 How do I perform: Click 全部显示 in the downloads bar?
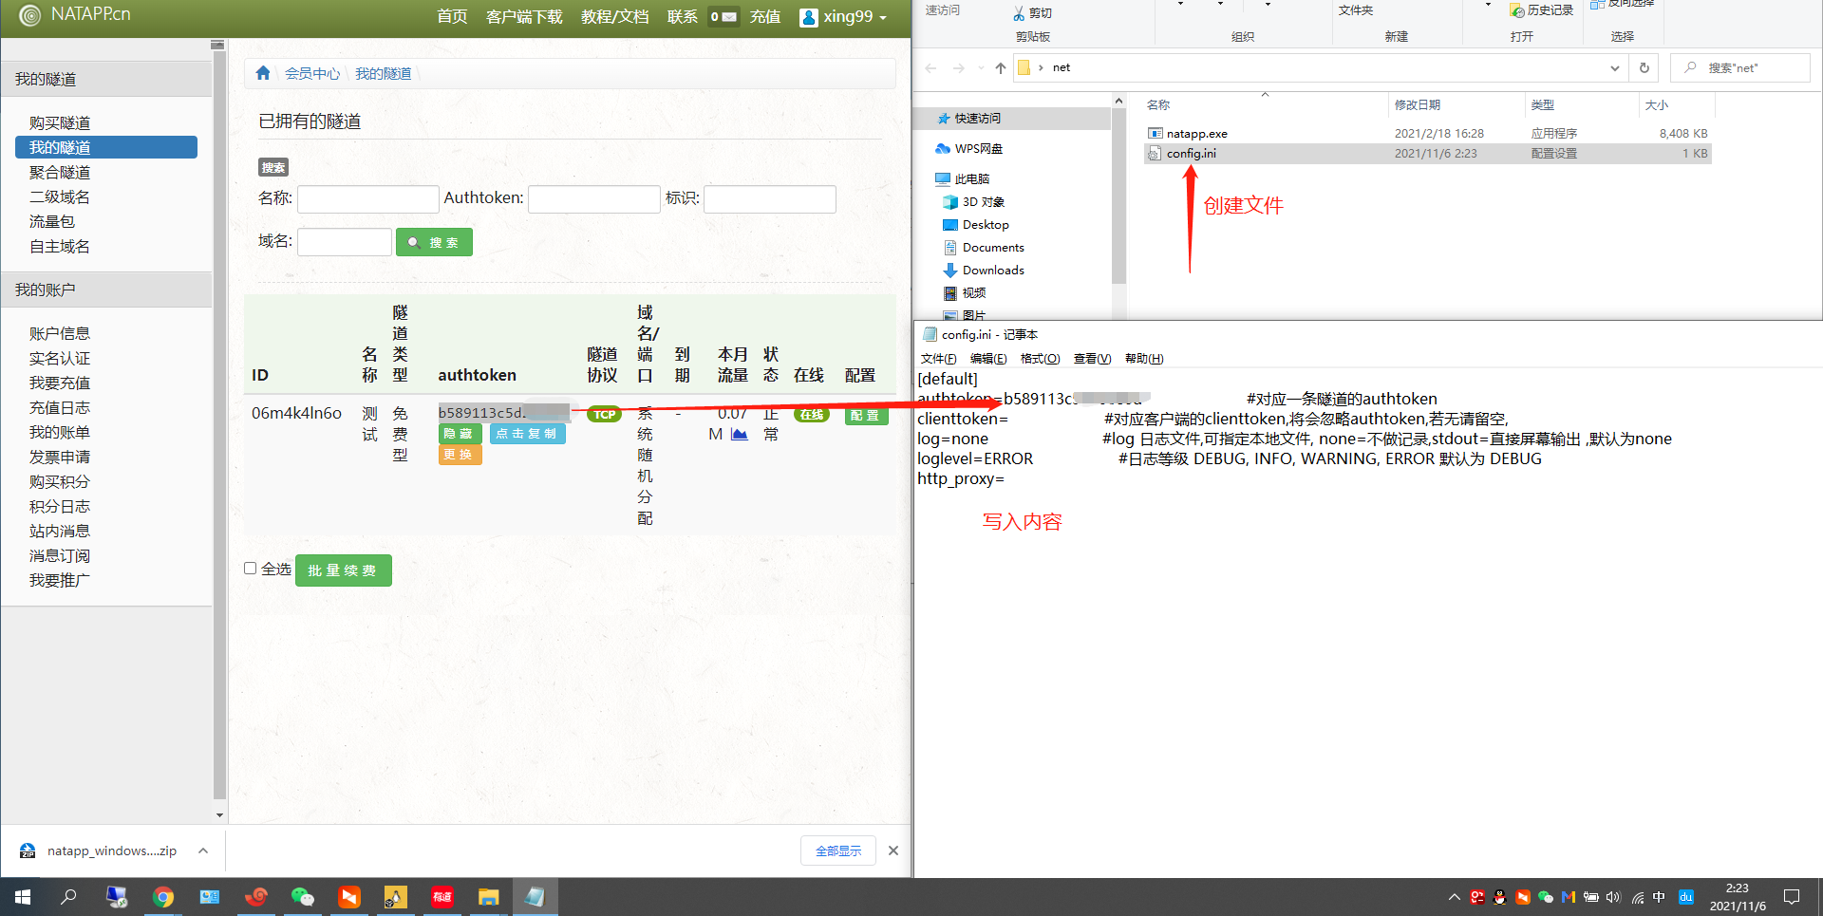coord(838,851)
